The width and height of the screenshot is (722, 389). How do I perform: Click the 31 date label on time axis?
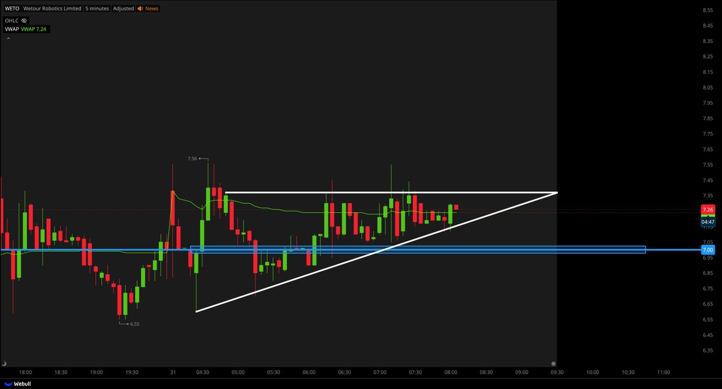(x=173, y=373)
